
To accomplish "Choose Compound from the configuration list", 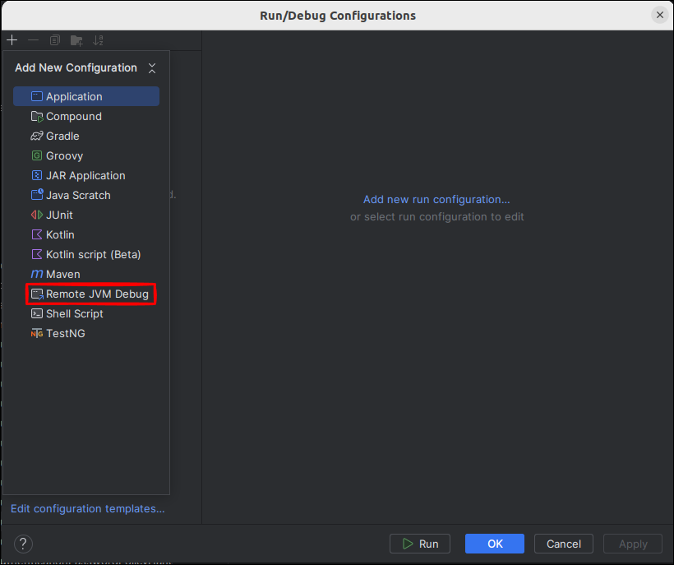I will pyautogui.click(x=73, y=116).
